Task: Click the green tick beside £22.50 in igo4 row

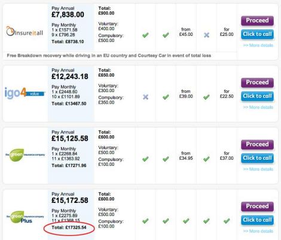Action: [206, 97]
